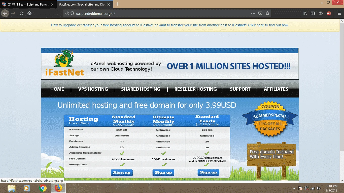Click the 'Standard Yearly' plan column header

[207, 121]
